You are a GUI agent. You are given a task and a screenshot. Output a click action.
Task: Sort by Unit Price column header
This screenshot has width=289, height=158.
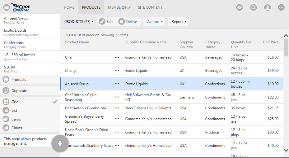click(x=271, y=42)
